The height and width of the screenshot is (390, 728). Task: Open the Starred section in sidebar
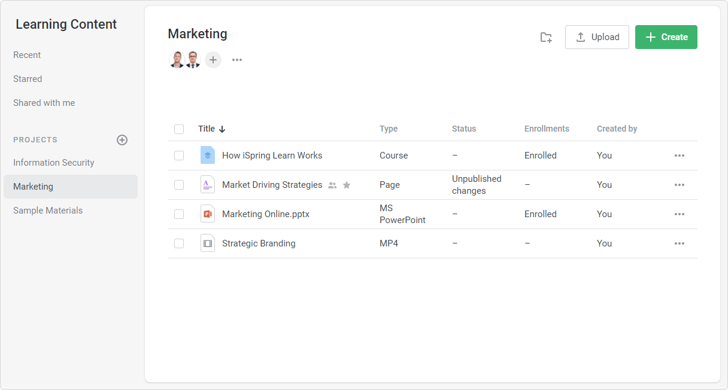(x=28, y=79)
